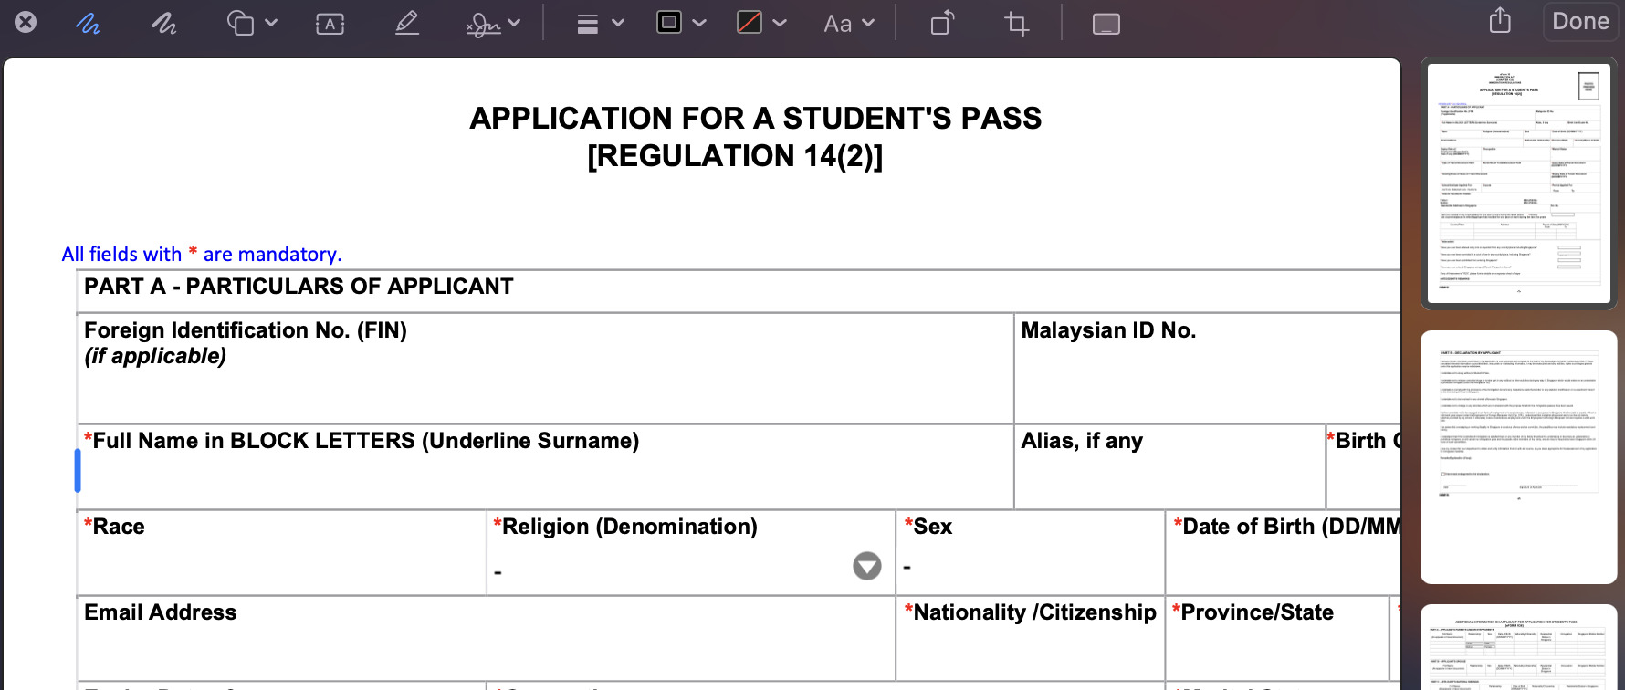Image resolution: width=1625 pixels, height=690 pixels.
Task: Click the Nationality /Citizenship field
Action: click(x=1031, y=638)
